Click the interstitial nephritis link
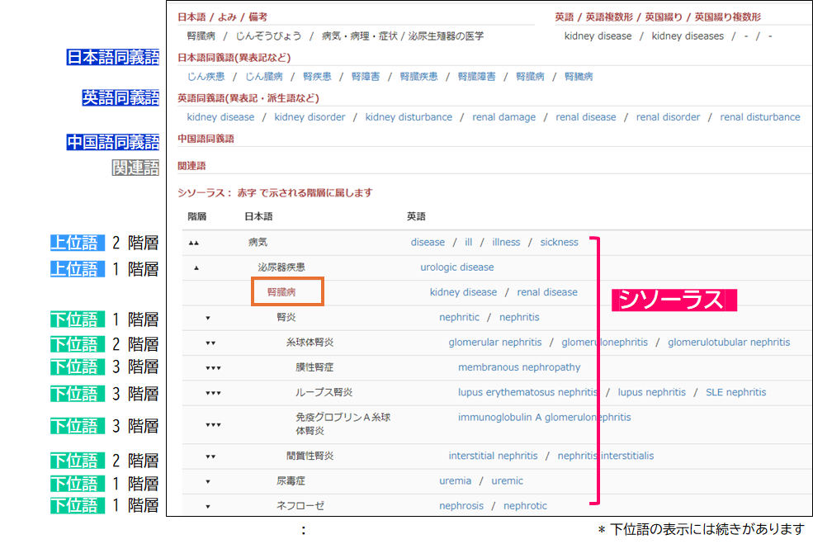 click(x=493, y=456)
